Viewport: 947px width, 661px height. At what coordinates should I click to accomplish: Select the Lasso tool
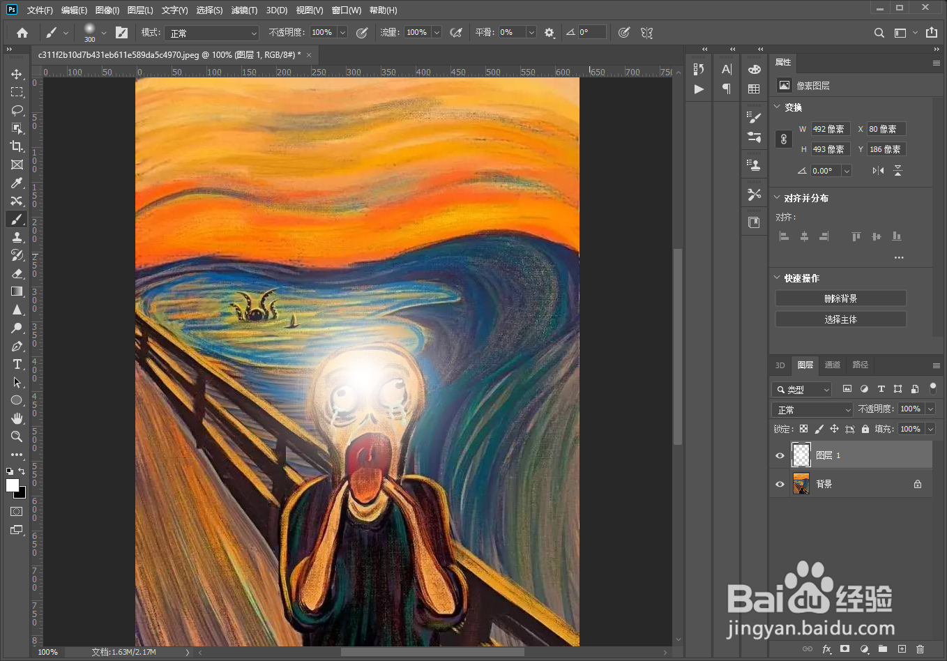pyautogui.click(x=17, y=110)
